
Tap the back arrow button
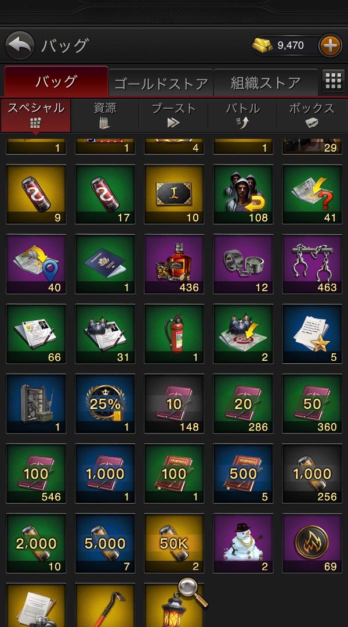point(20,45)
